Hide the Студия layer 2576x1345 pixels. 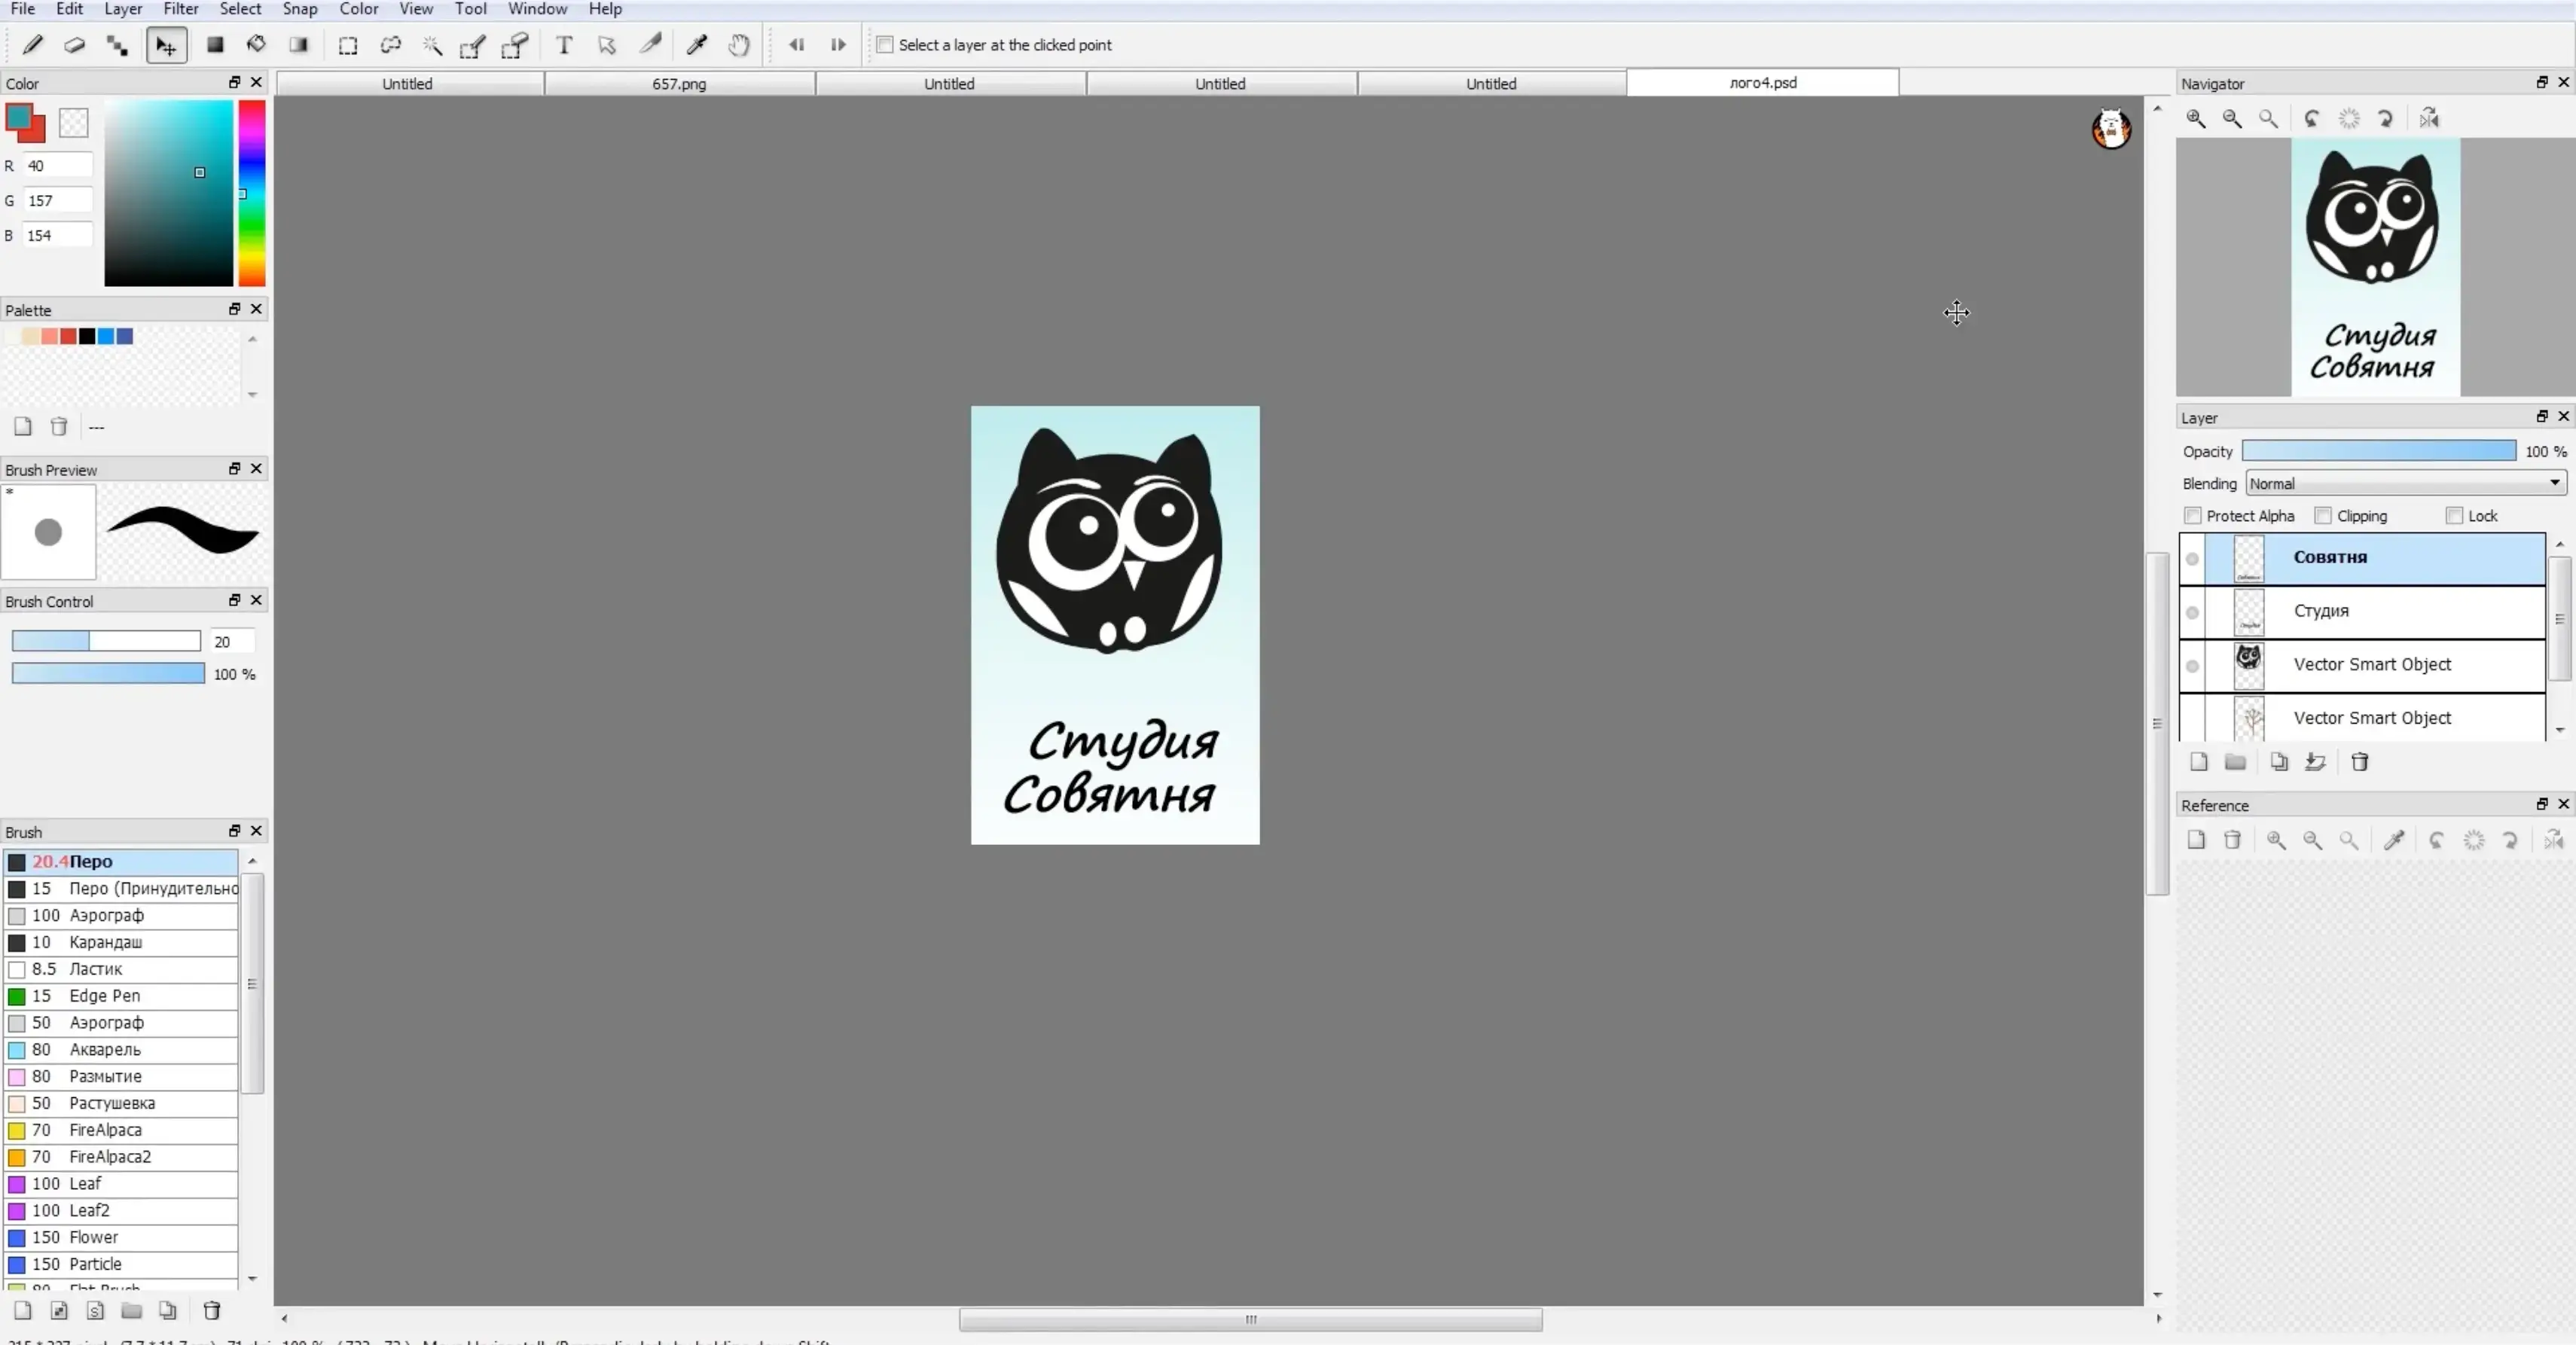(2192, 612)
